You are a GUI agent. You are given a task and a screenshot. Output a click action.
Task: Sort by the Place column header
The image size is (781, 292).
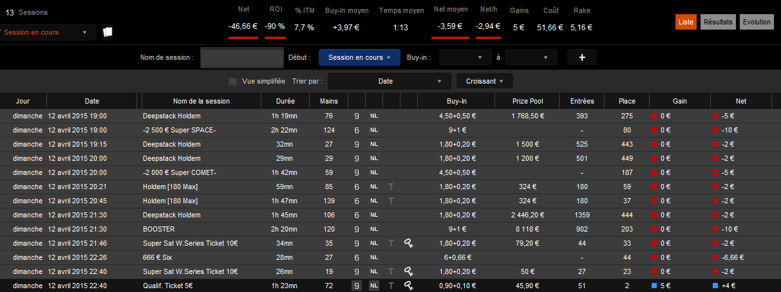(626, 101)
